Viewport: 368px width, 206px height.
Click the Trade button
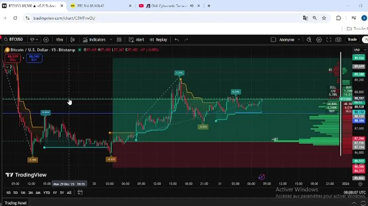352,40
